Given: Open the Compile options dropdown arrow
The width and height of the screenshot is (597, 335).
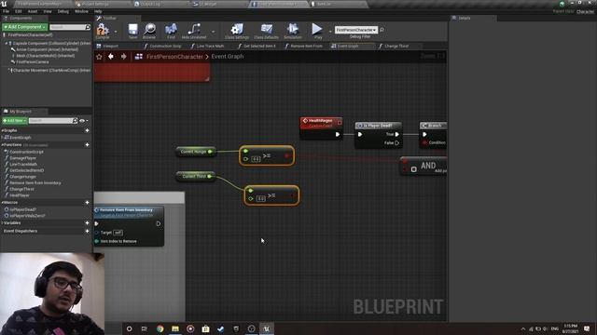Looking at the screenshot, I should tap(116, 32).
